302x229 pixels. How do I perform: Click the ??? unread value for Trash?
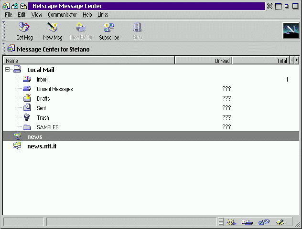pyautogui.click(x=226, y=117)
